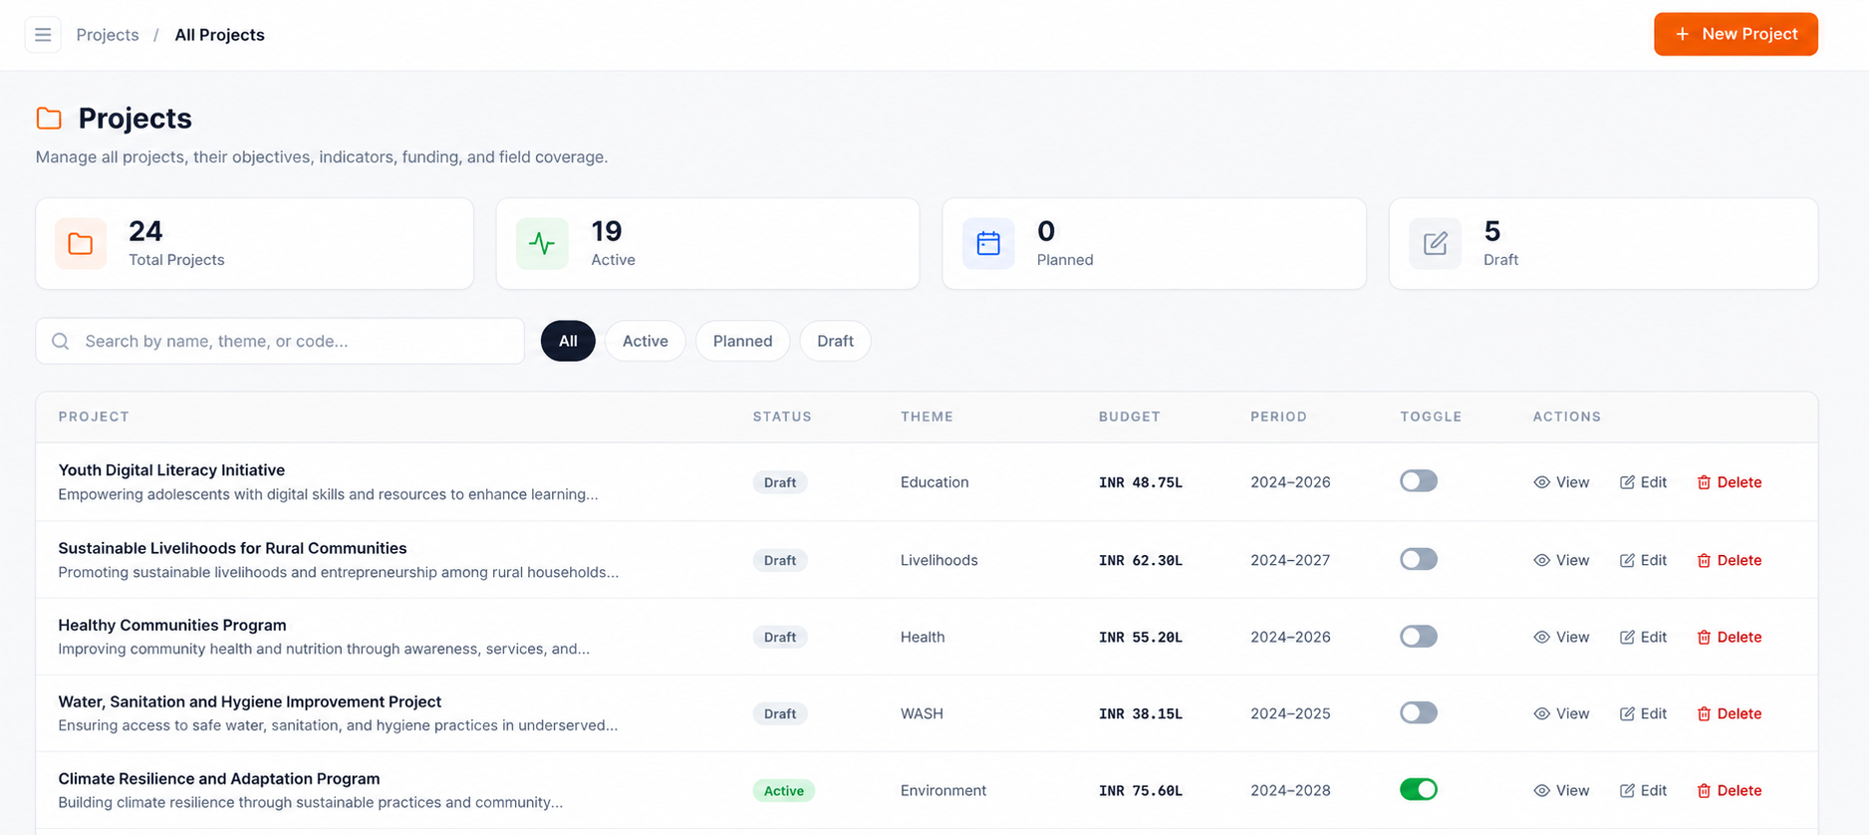
Task: Enable toggle for Sustainable Livelihoods project
Action: (x=1419, y=559)
